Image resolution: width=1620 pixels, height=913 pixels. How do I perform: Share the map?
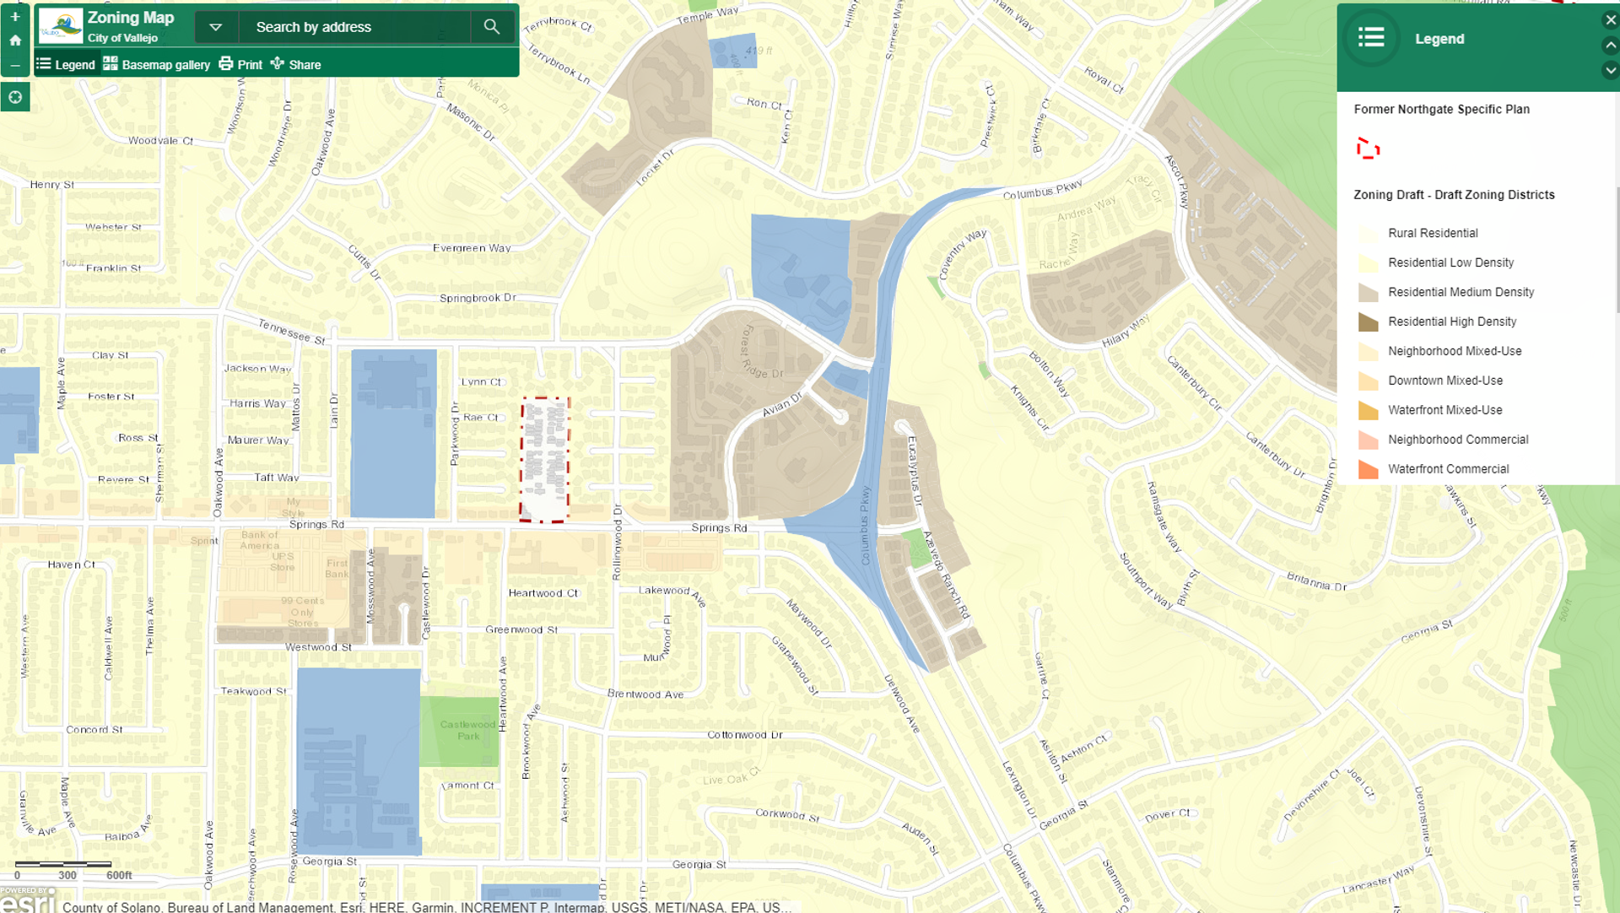click(295, 64)
